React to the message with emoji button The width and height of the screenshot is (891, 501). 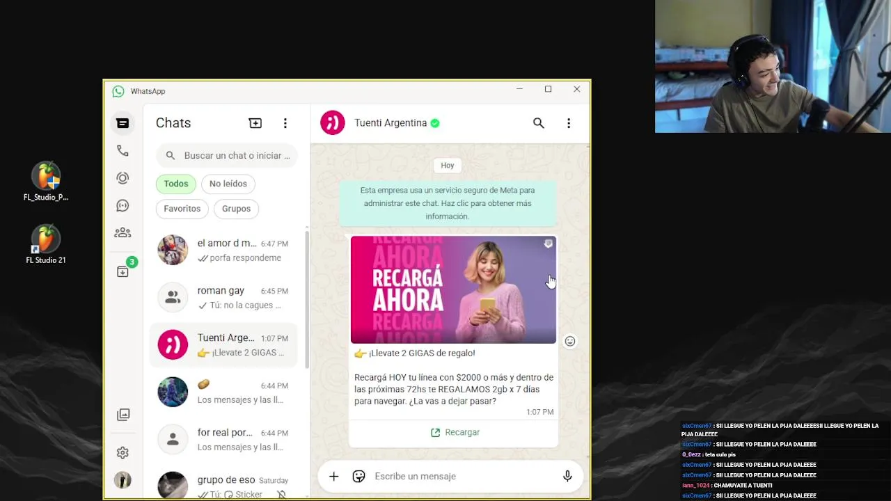(570, 341)
